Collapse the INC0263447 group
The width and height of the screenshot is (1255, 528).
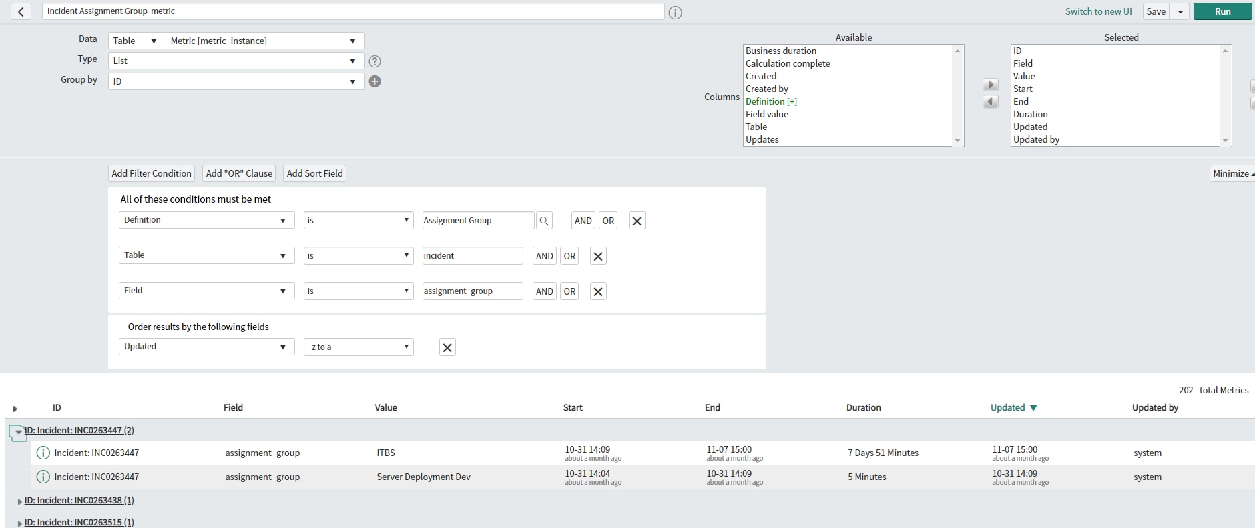(x=18, y=431)
